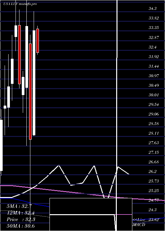Viewport: 165px width, 231px height.
Task: Click the USA LUV munafa.pro title
Action: [20, 4]
